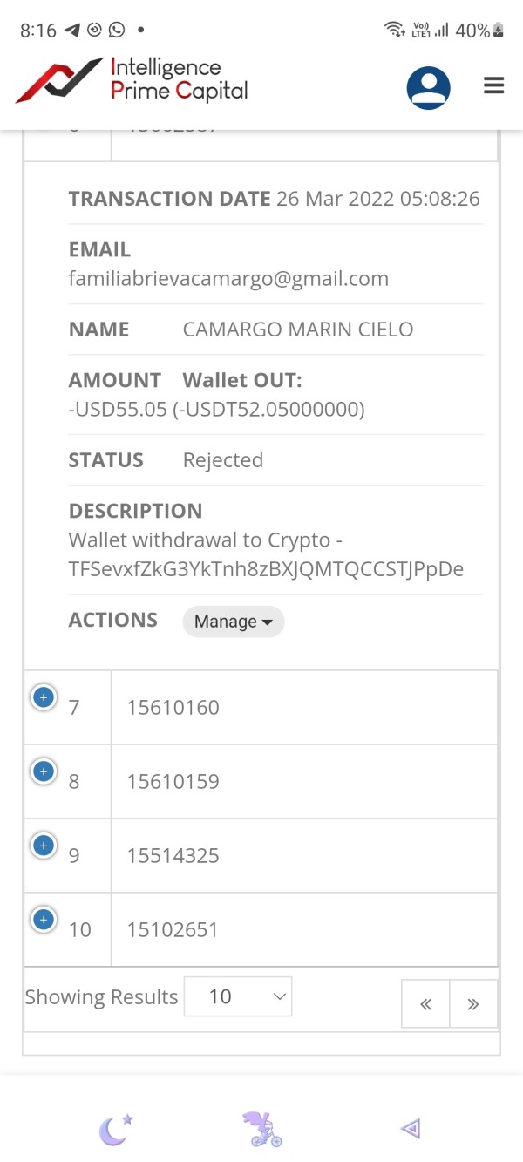Expand row 10 transaction details
Screen dimensions: 523x1162
pyautogui.click(x=44, y=920)
